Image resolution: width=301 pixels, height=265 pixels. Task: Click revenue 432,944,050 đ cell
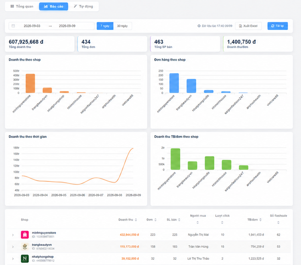click(129, 234)
